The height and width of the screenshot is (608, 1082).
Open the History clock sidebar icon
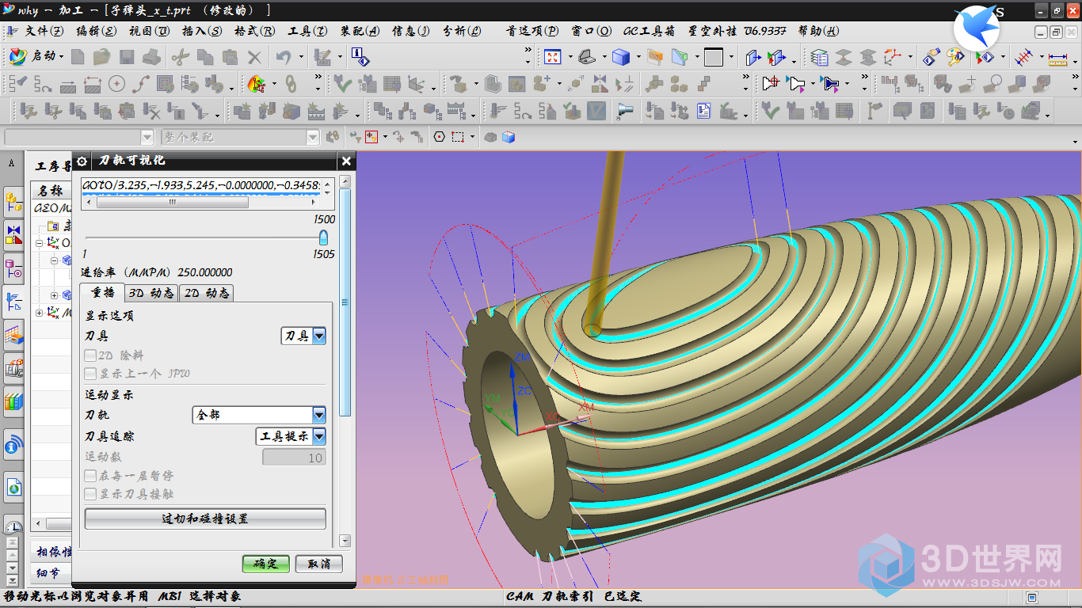pos(13,526)
